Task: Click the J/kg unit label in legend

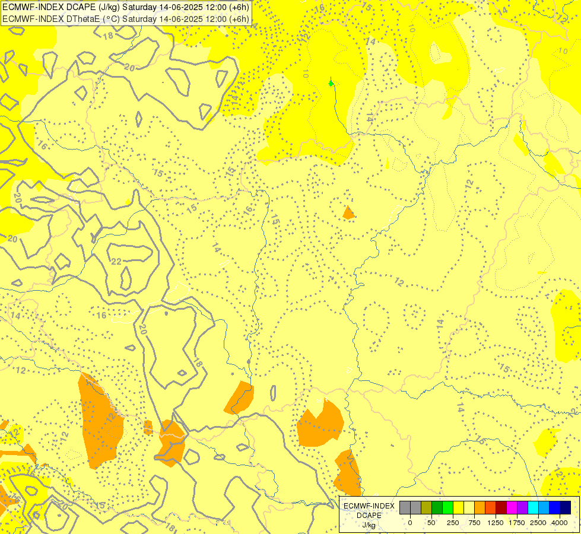Action: [369, 525]
